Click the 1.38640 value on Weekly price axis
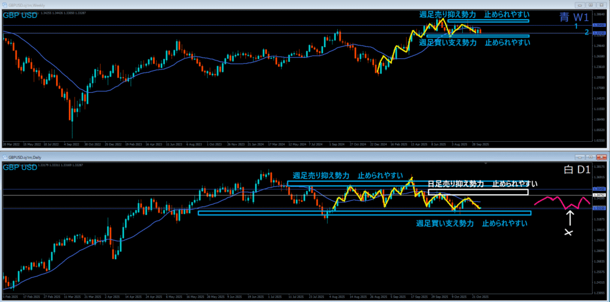This screenshot has width=610, height=302. coord(598,14)
